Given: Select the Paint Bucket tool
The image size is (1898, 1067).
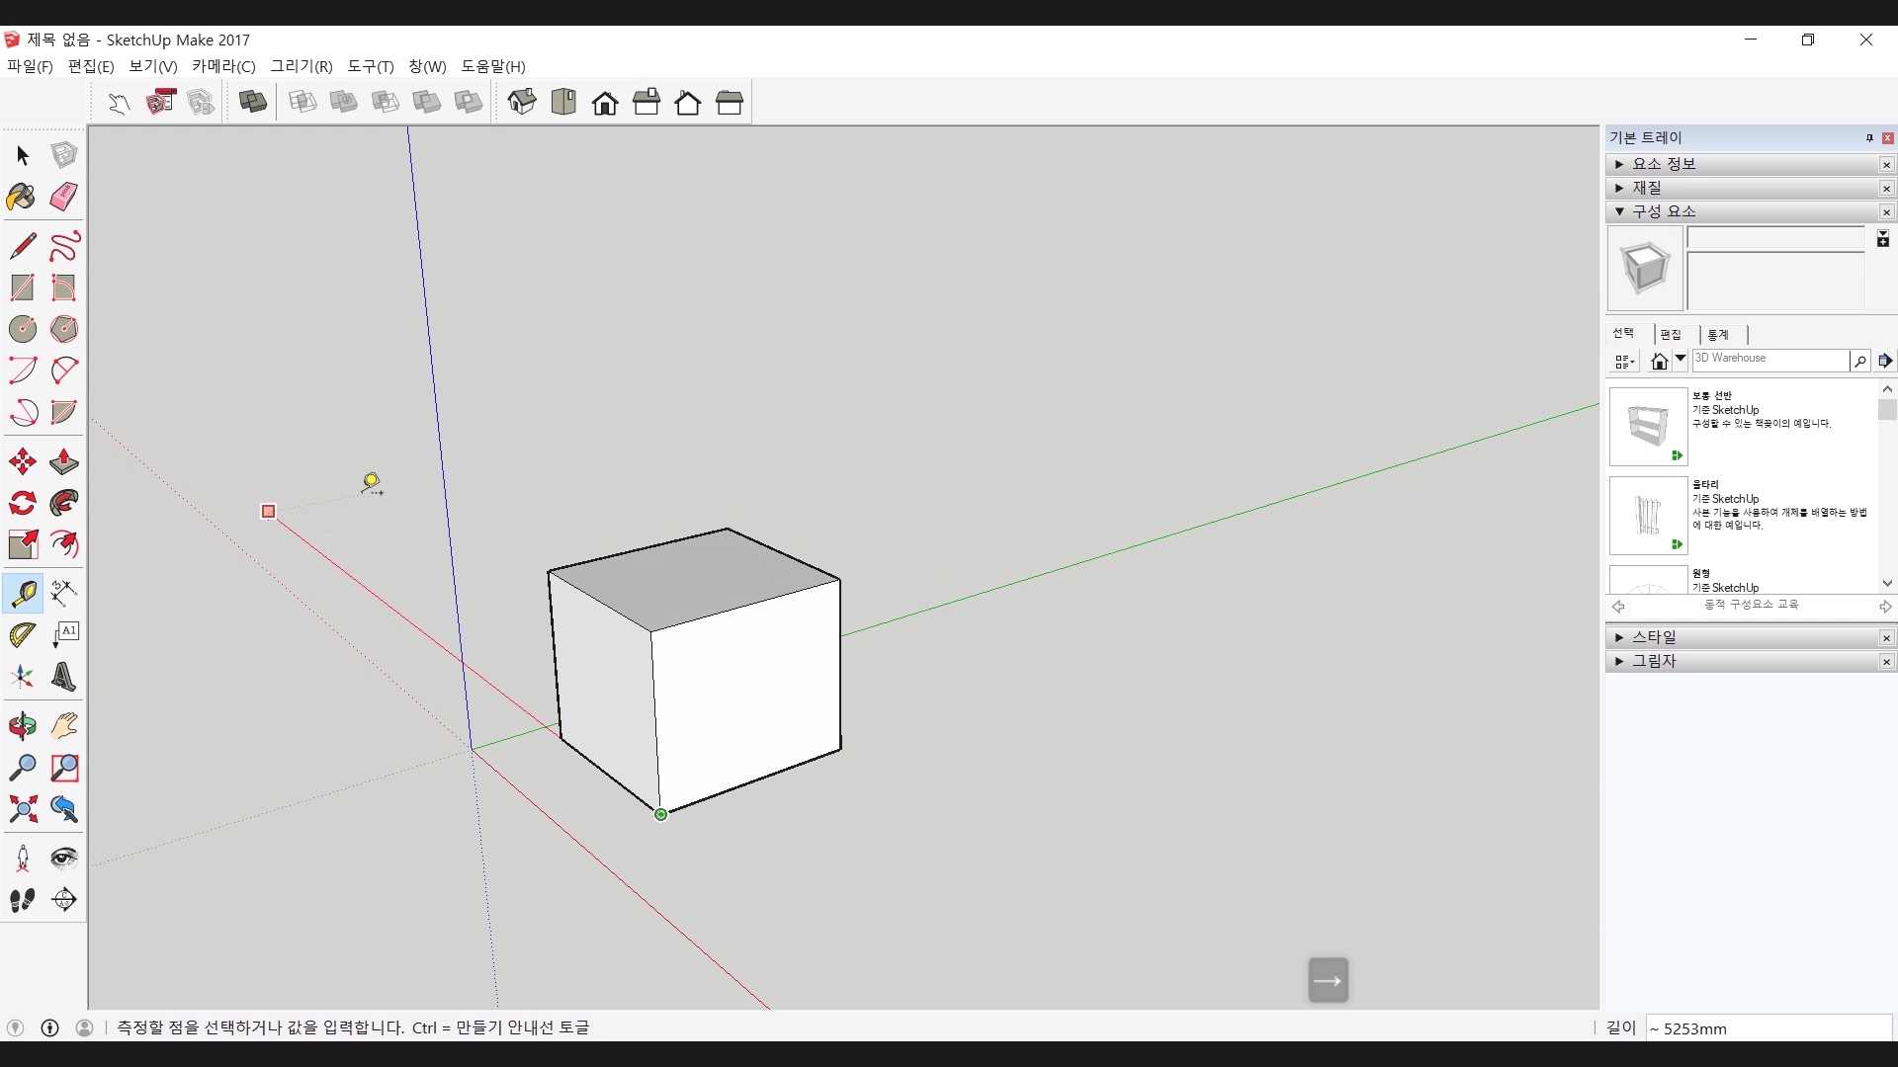Looking at the screenshot, I should point(22,197).
